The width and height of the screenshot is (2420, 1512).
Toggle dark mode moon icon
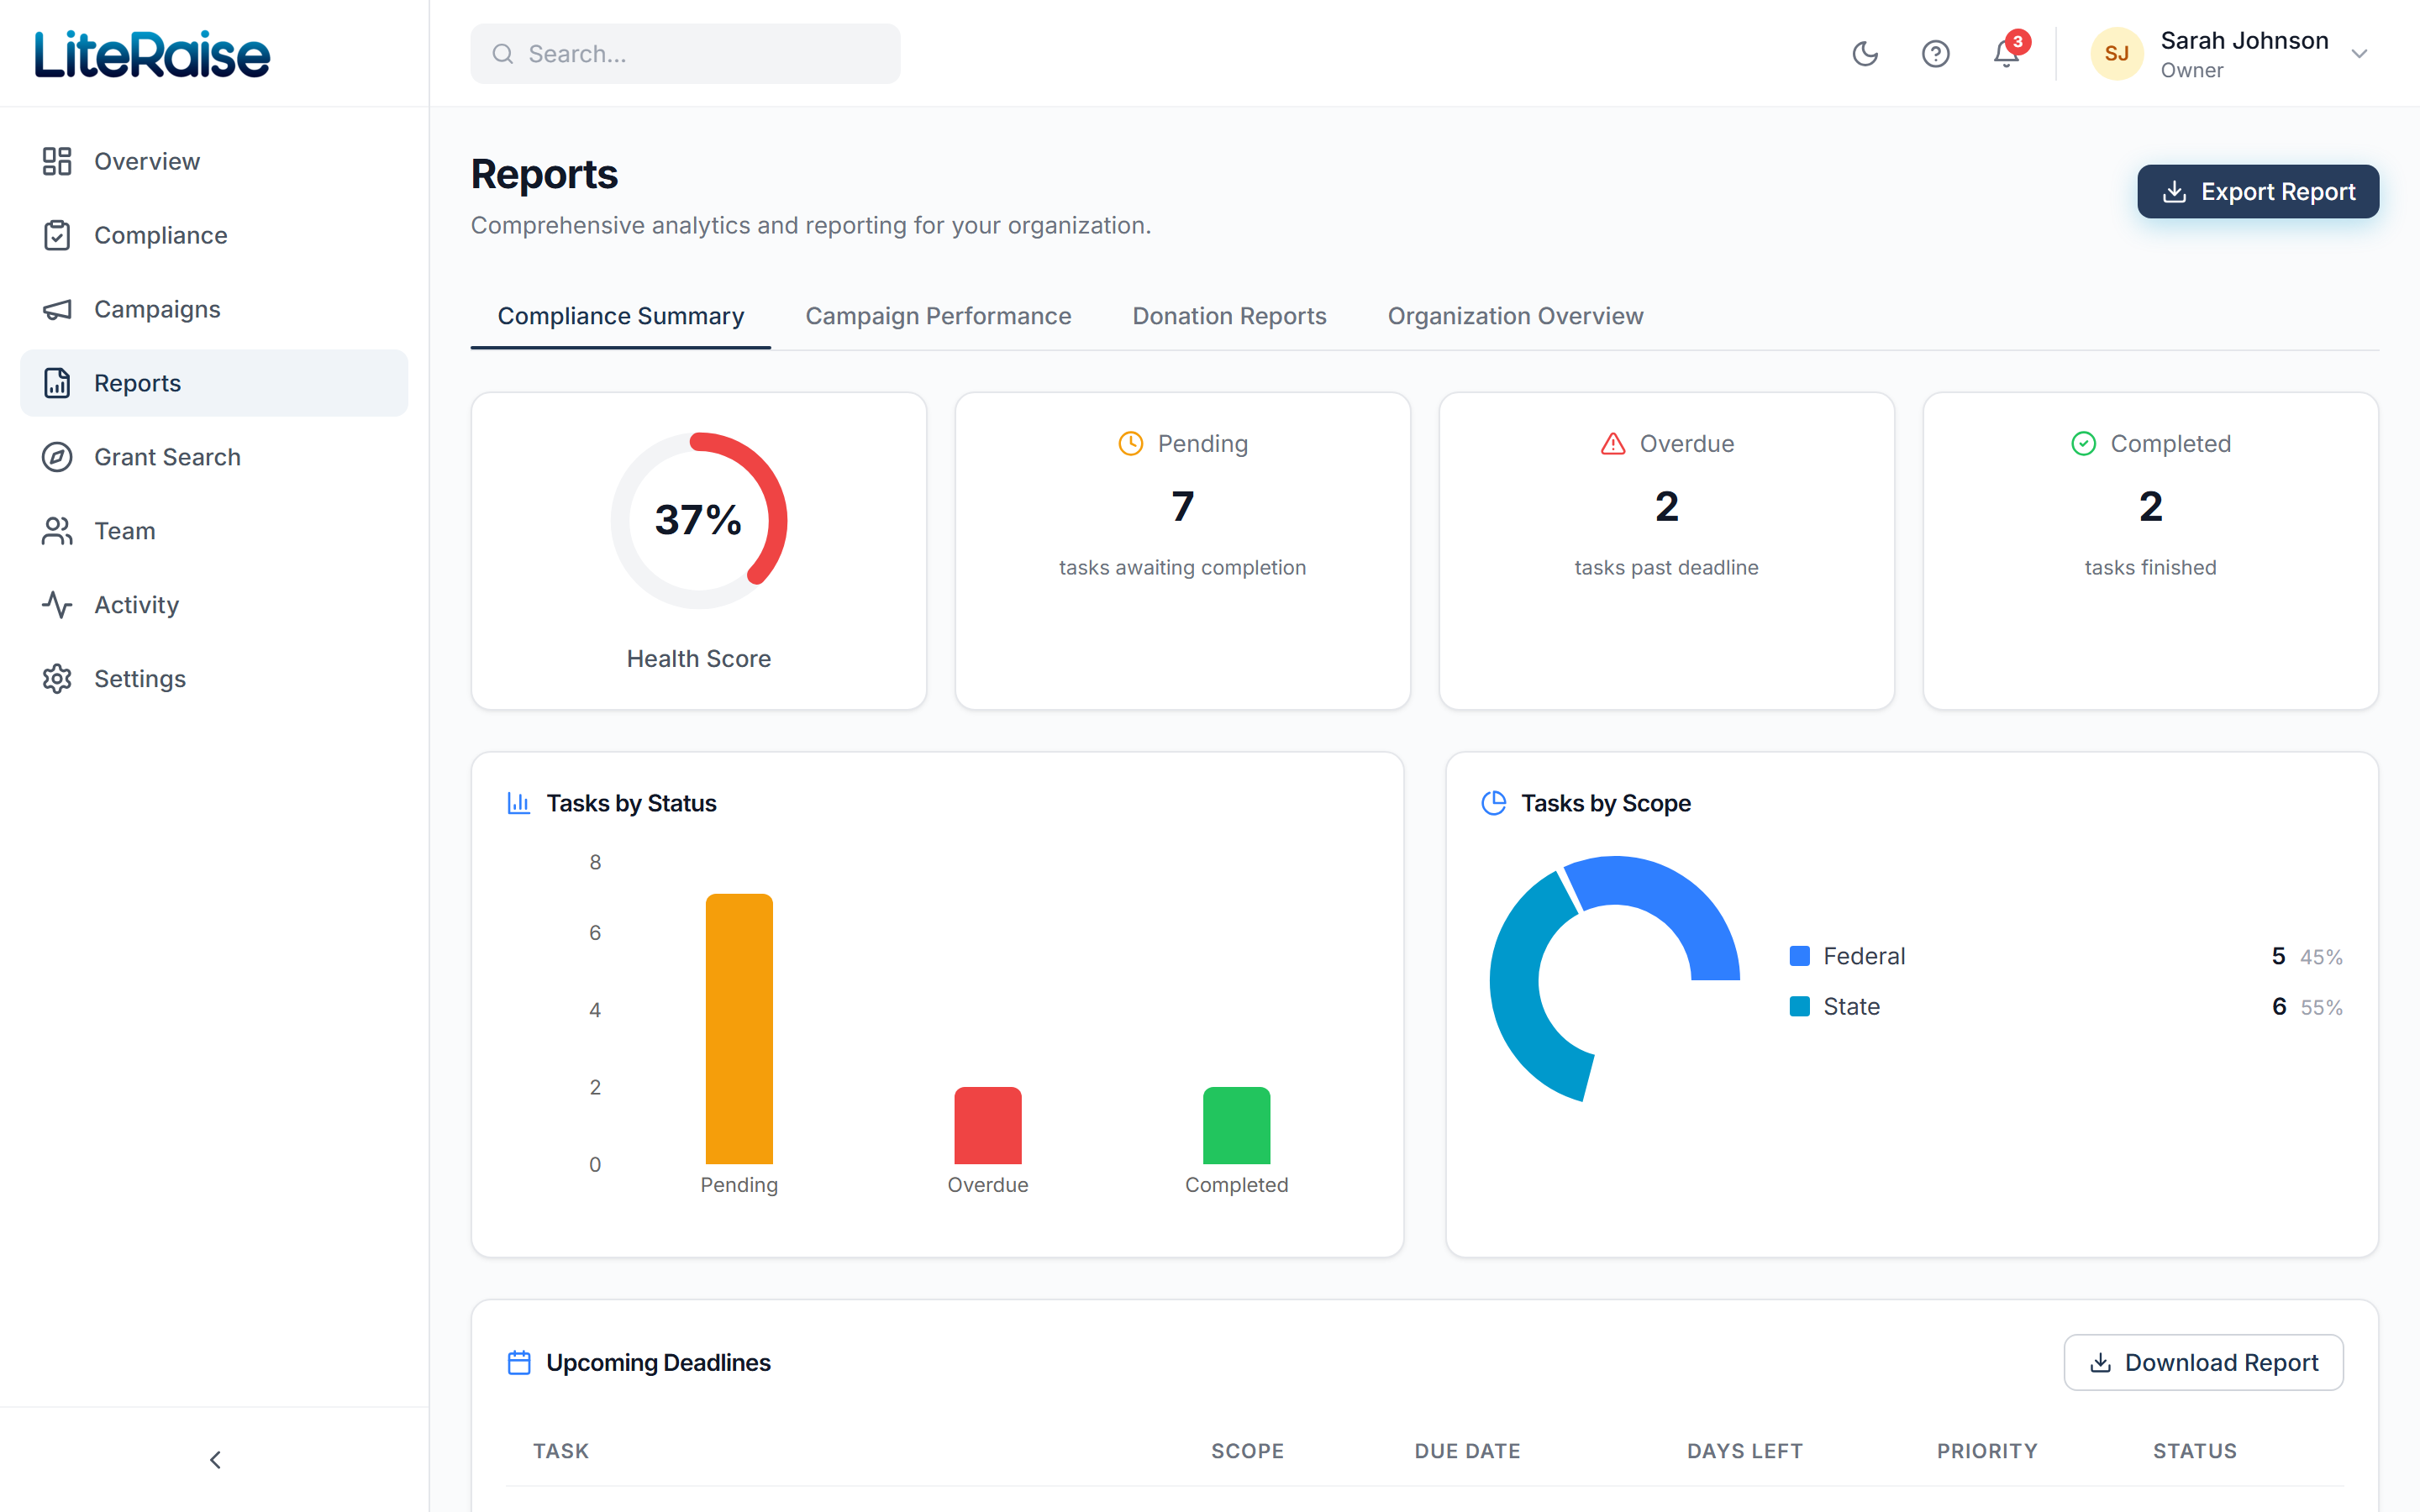[x=1865, y=54]
